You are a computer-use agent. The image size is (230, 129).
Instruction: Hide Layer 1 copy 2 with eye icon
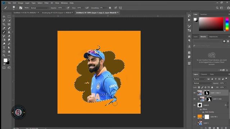click(x=194, y=93)
